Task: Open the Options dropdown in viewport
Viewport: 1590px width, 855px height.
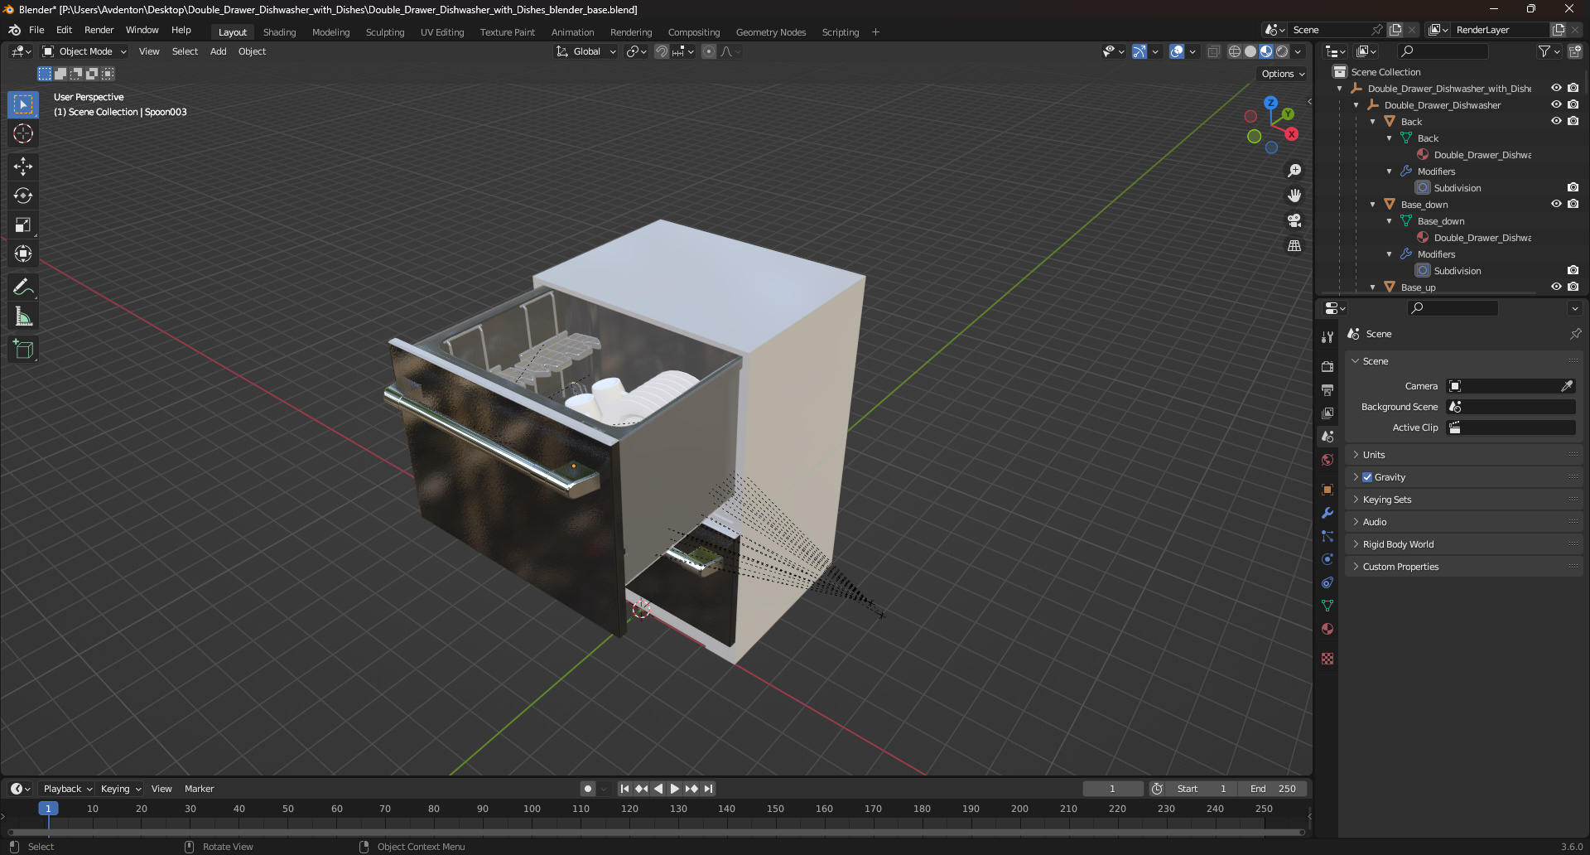Action: click(x=1283, y=74)
